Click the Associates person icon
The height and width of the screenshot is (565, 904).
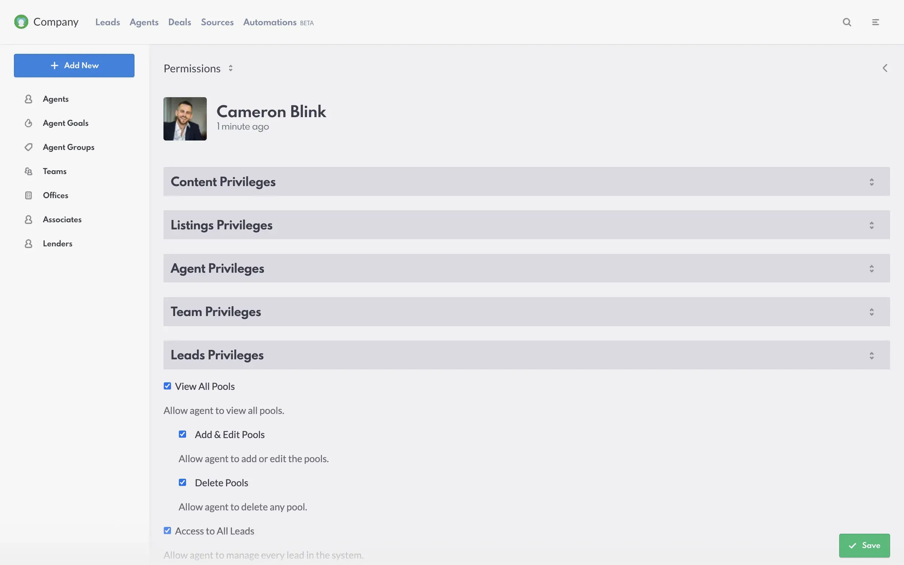(x=28, y=220)
